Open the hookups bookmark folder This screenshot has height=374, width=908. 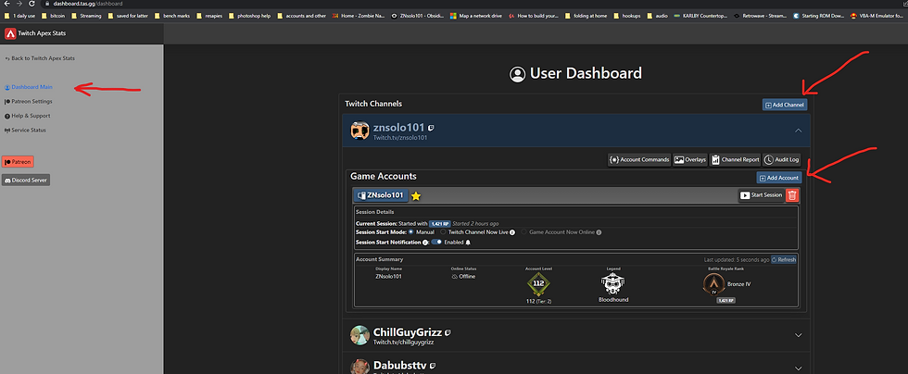pyautogui.click(x=627, y=17)
